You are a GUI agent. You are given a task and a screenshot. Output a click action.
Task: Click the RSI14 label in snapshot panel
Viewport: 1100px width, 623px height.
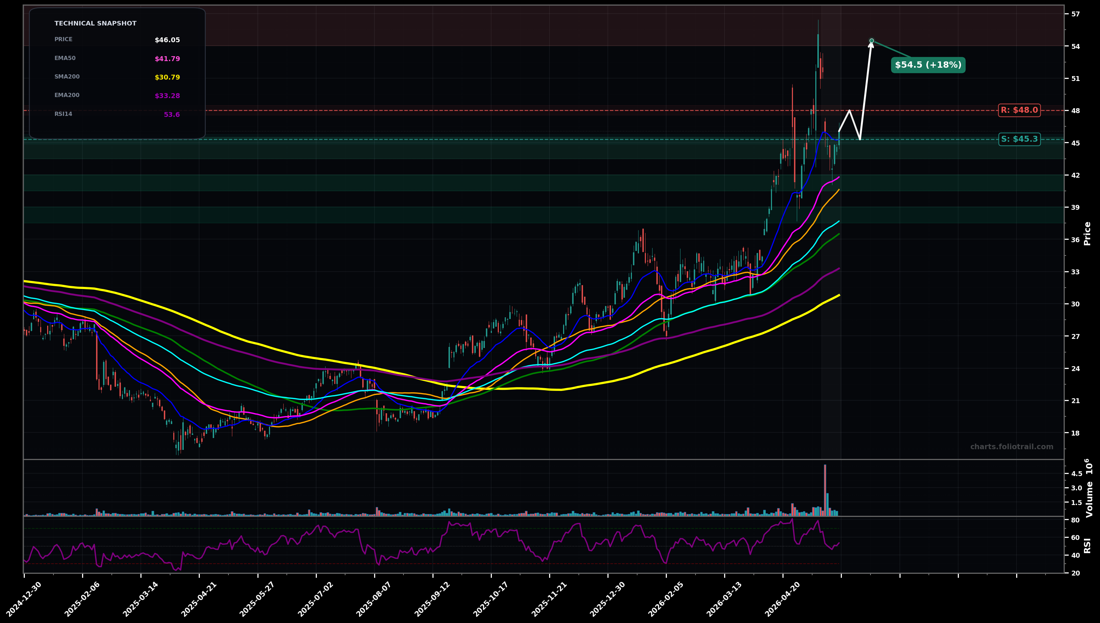(63, 114)
